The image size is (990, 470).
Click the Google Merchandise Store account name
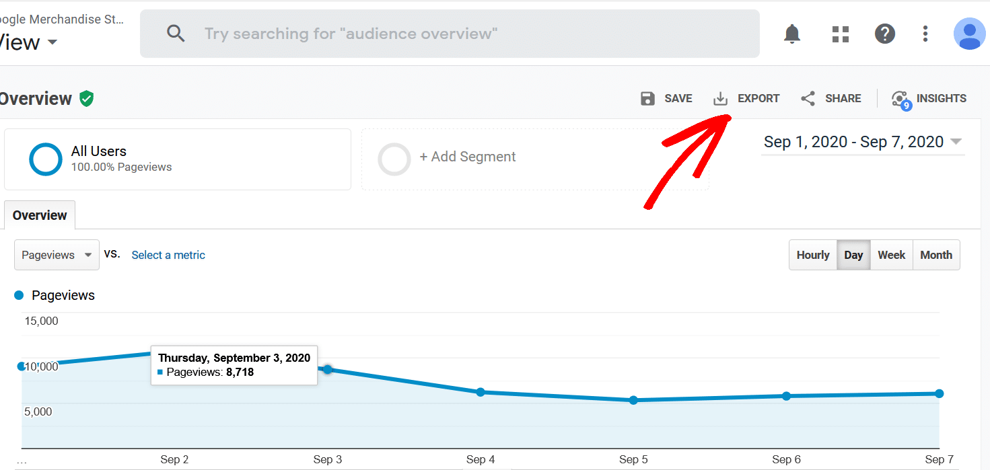pos(62,19)
